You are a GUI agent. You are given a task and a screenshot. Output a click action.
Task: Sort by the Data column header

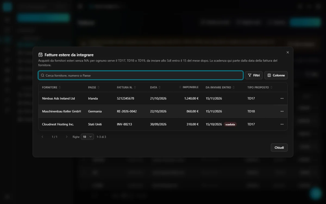click(155, 87)
